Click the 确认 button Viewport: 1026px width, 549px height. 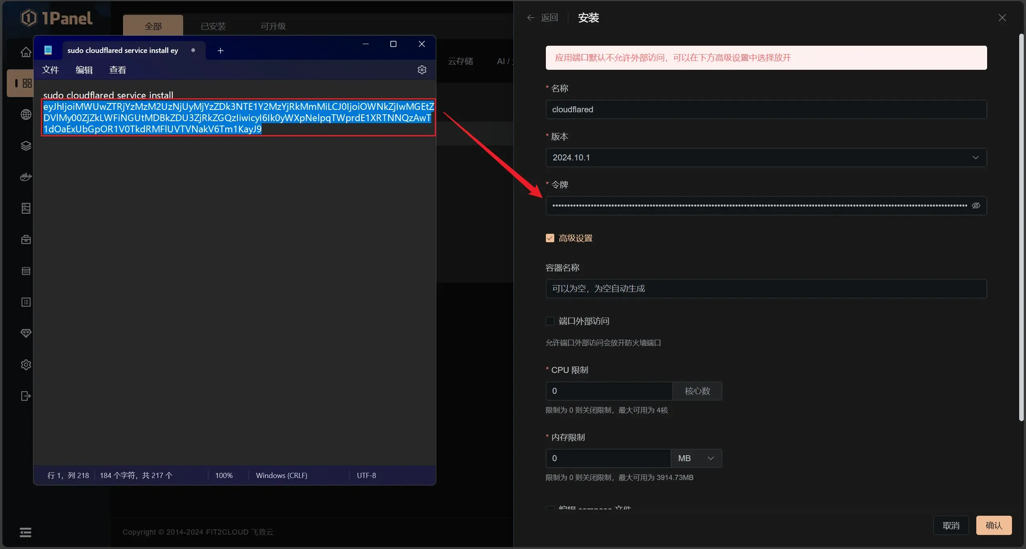[x=994, y=525]
